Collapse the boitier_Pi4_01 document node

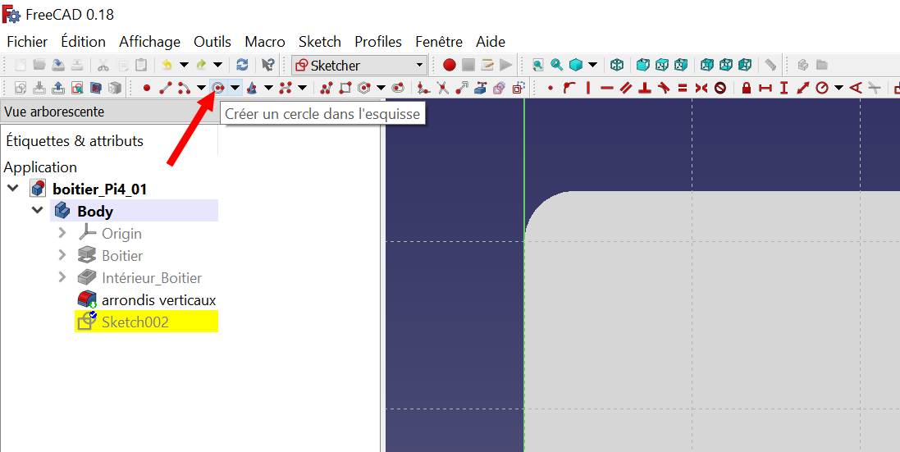click(x=12, y=188)
